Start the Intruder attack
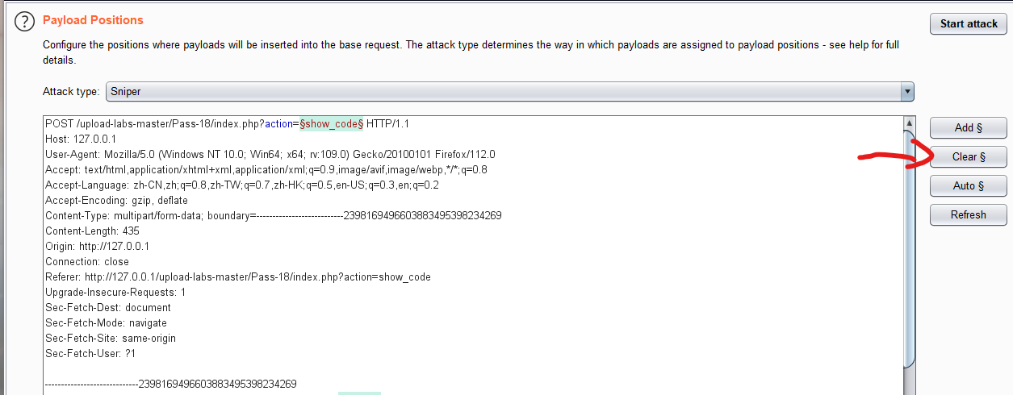 point(969,23)
